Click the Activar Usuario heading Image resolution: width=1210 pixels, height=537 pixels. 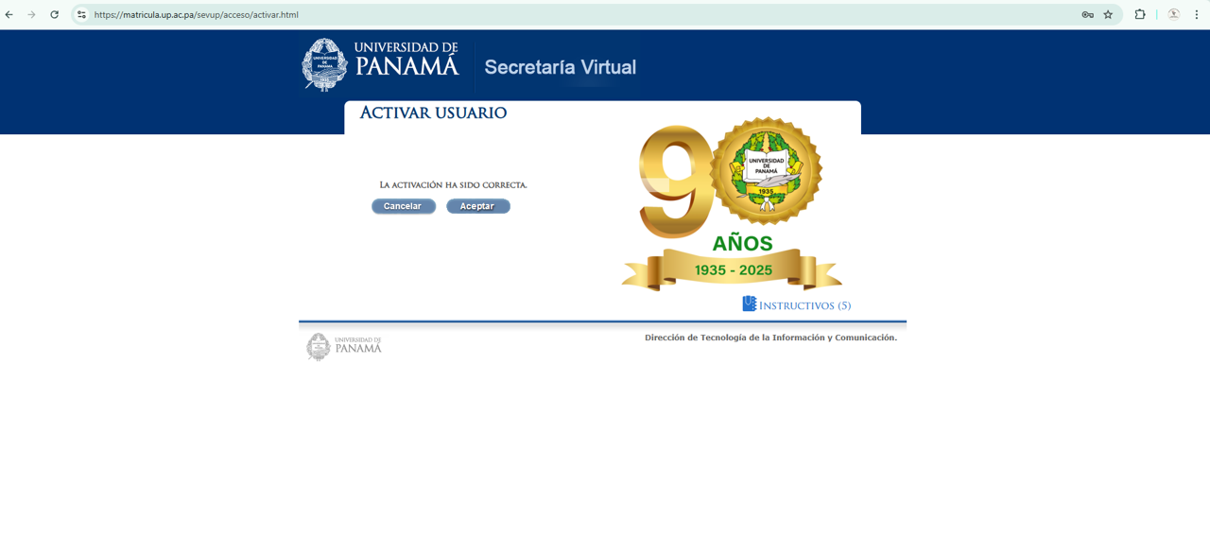433,113
